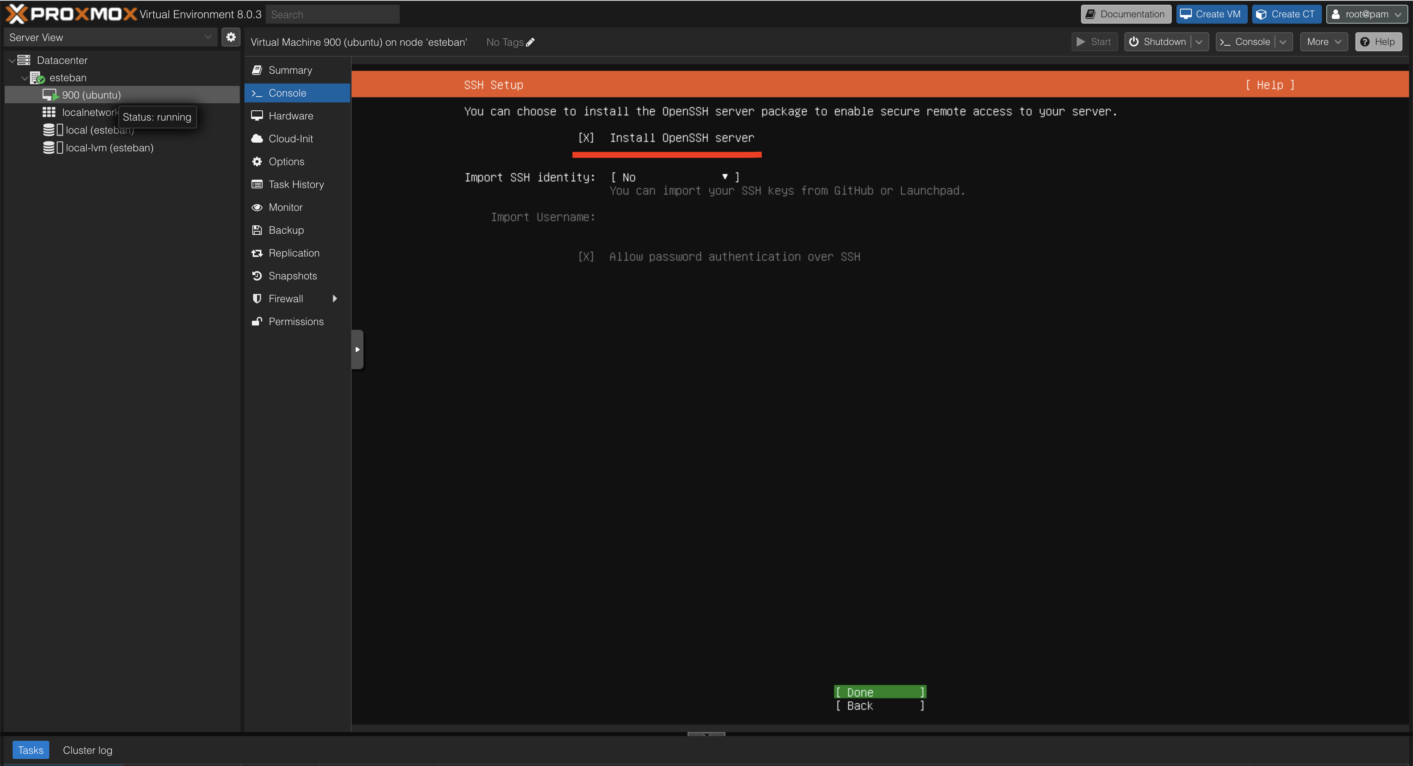
Task: Expand the console side panel handle
Action: tap(357, 349)
